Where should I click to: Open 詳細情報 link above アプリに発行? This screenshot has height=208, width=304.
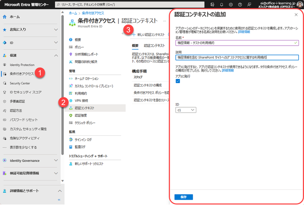tap(228, 70)
